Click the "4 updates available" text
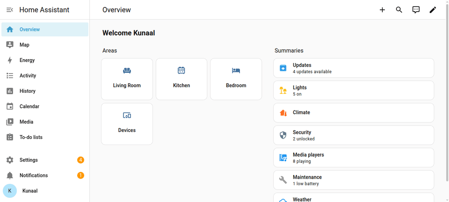Screen dimensions: 449x202 312,72
